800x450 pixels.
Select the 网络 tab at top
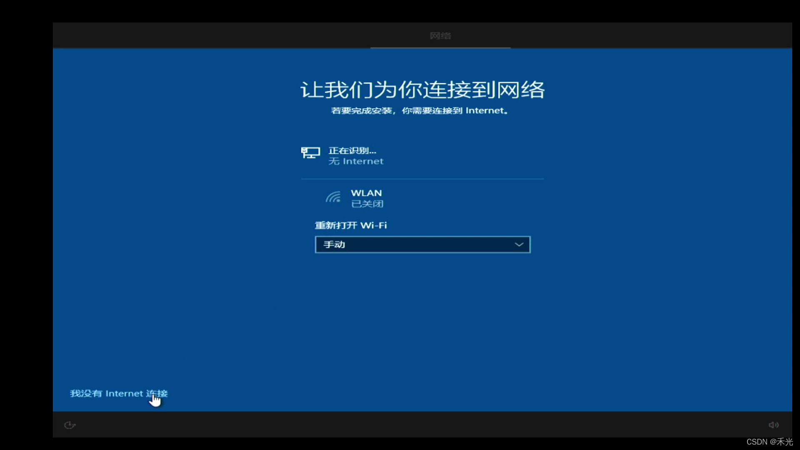[440, 36]
